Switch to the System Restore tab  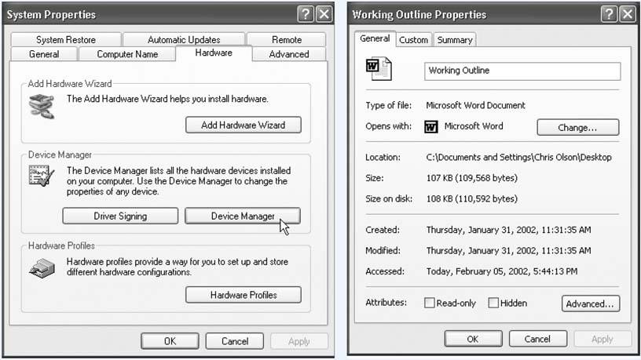tap(66, 39)
